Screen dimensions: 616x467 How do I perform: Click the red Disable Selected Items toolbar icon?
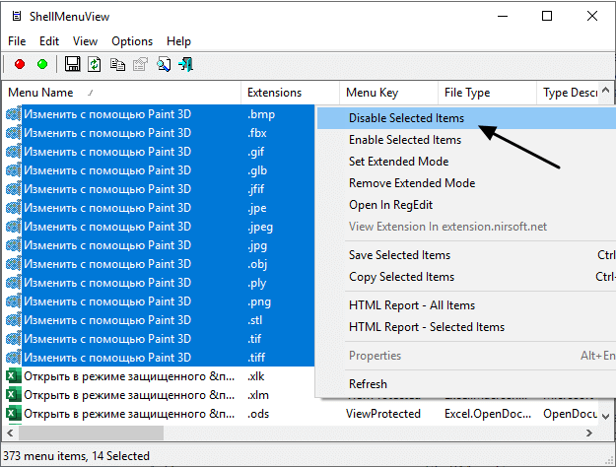[20, 64]
